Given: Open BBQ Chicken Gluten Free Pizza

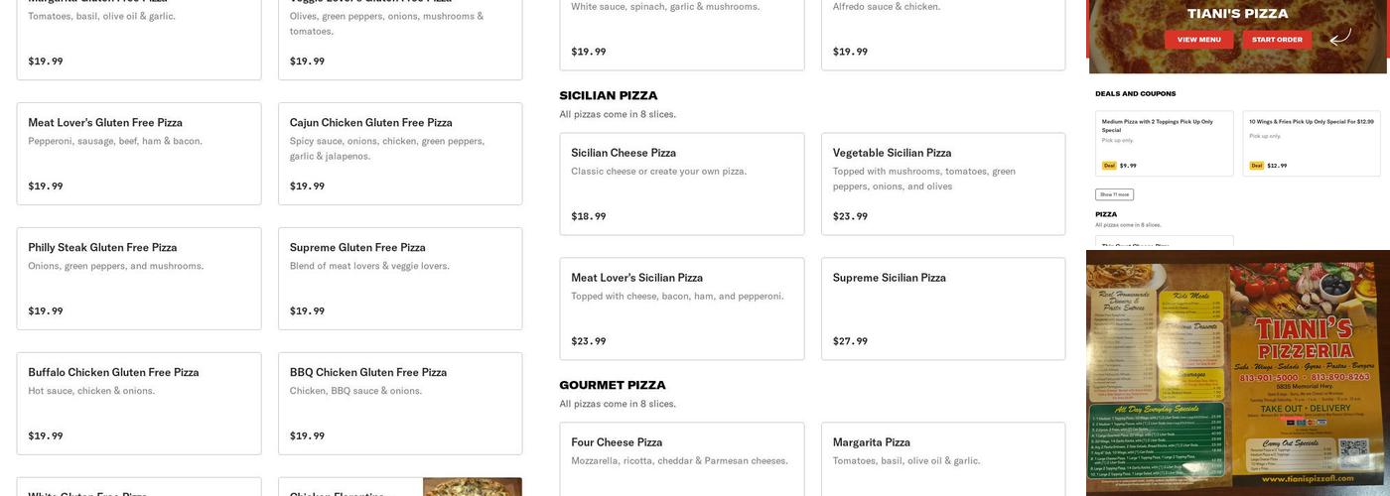Looking at the screenshot, I should click(x=400, y=404).
